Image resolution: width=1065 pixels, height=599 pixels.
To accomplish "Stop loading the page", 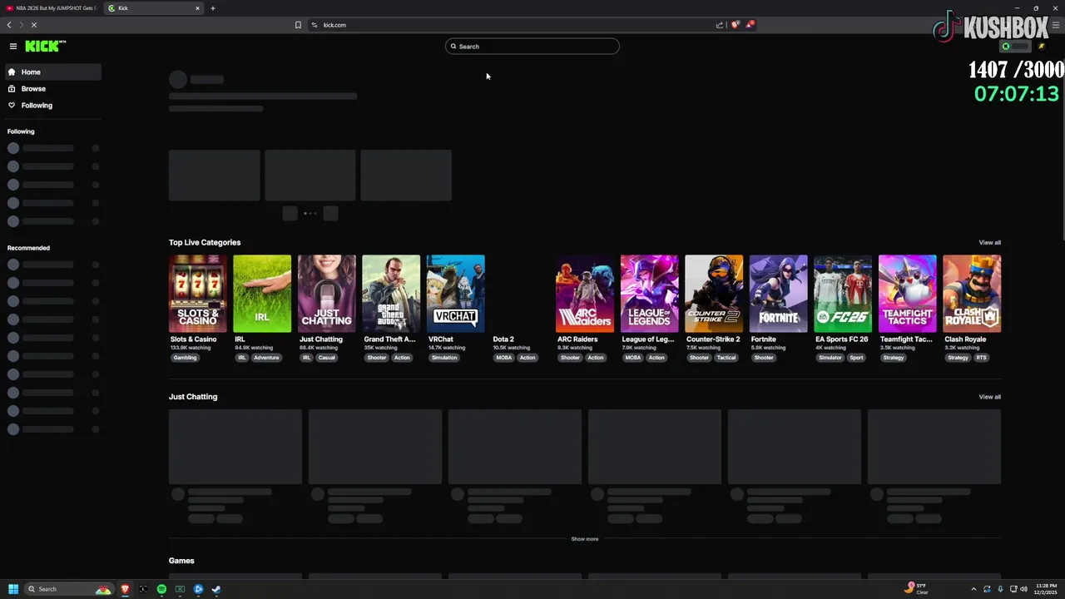I will tap(34, 25).
